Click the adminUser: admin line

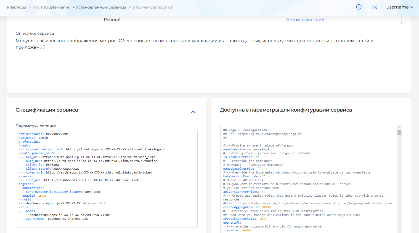point(33,138)
